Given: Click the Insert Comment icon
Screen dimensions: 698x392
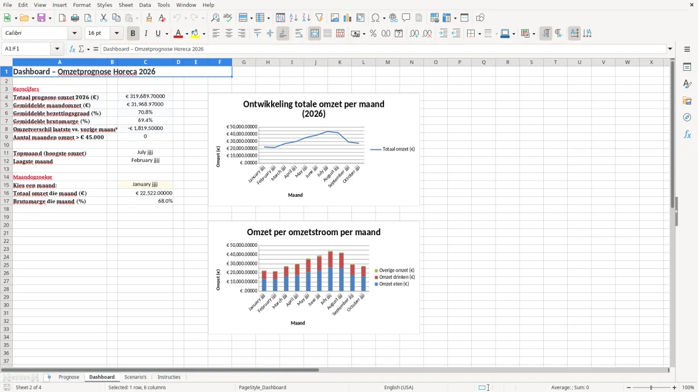Looking at the screenshot, I should point(406,18).
